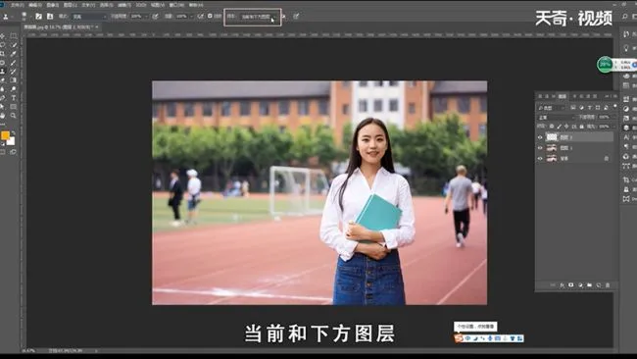The image size is (637, 359).
Task: Open Clone Source panel from options bar
Action: pos(50,17)
